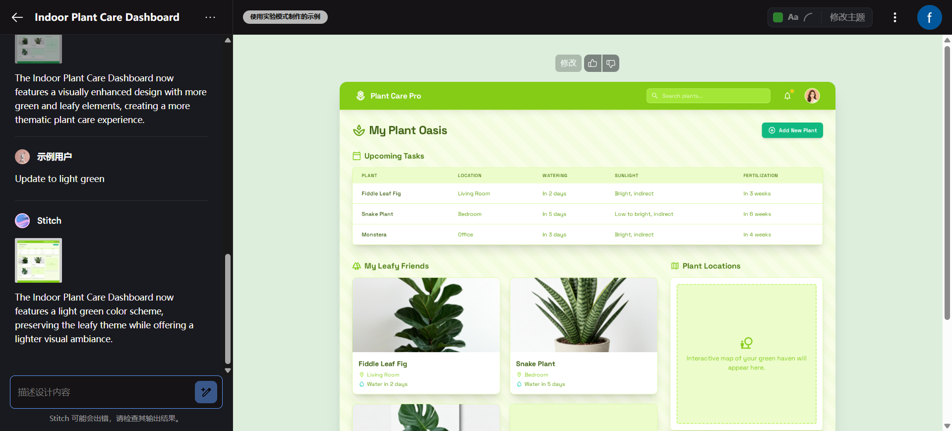952x431 pixels.
Task: Open the earlier design thumbnail at chat top
Action: 38,49
